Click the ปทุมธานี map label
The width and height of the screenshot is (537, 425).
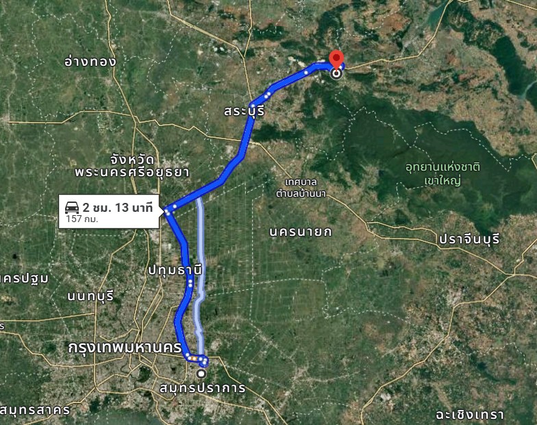tap(175, 270)
